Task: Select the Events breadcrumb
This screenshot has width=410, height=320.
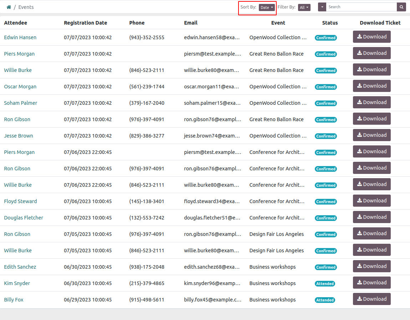Action: coord(26,7)
